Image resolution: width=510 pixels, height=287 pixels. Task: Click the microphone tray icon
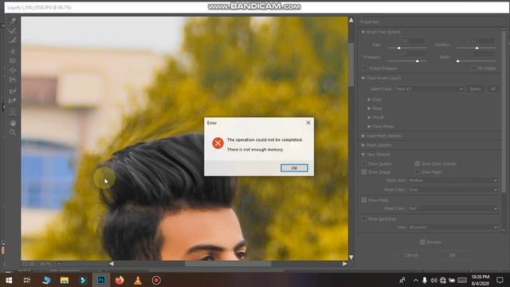pos(425,280)
